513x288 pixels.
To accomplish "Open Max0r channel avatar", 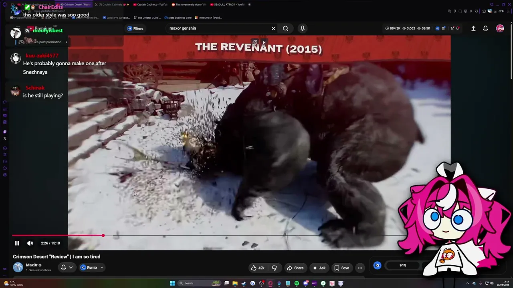I will pos(18,267).
